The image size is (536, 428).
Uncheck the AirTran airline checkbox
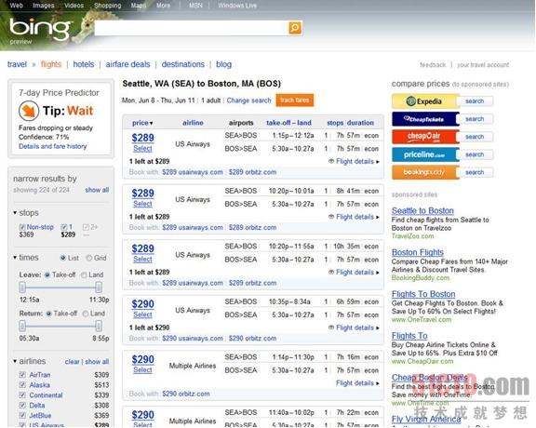click(x=22, y=375)
